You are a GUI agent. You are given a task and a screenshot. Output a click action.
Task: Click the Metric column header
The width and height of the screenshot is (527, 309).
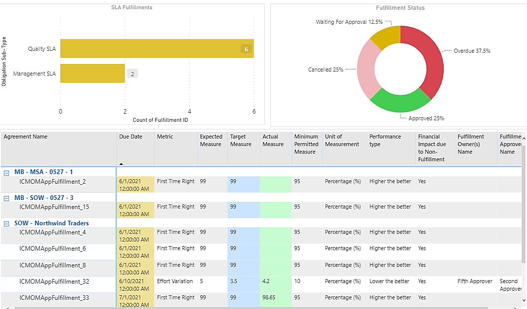165,137
